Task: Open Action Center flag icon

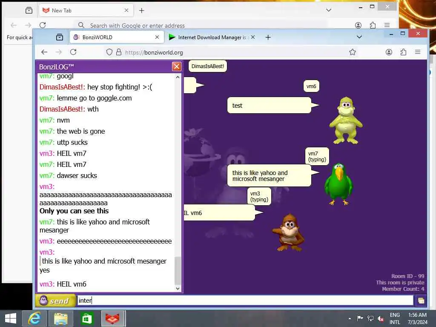Action: [360, 318]
